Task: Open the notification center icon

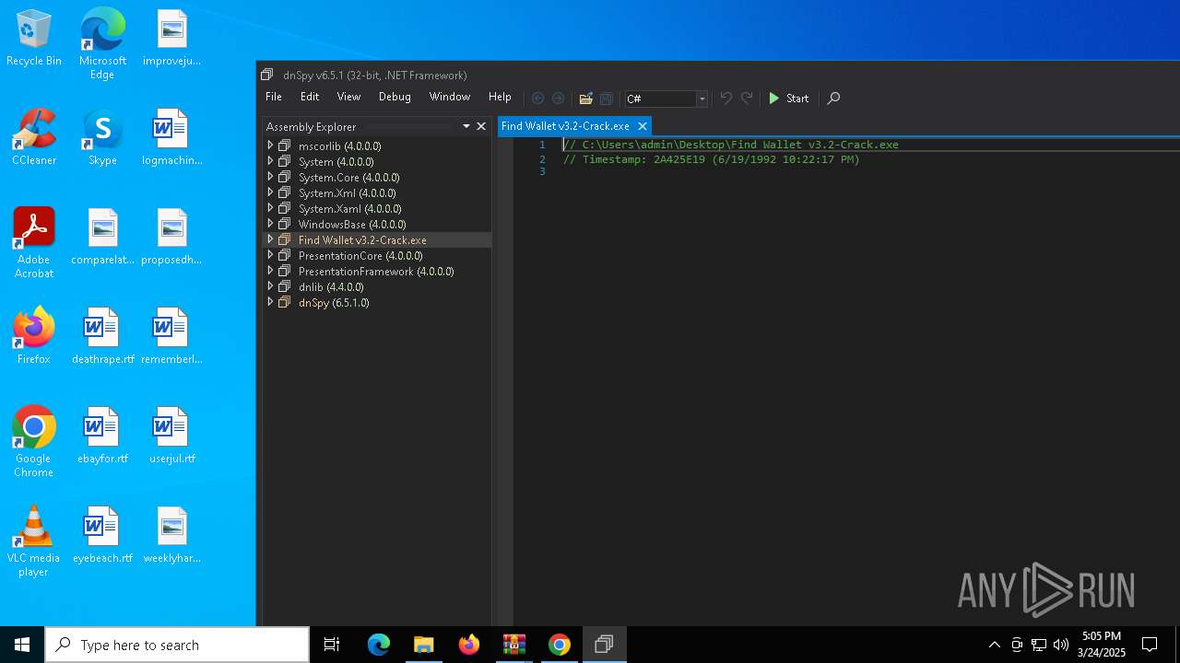Action: coord(1150,645)
